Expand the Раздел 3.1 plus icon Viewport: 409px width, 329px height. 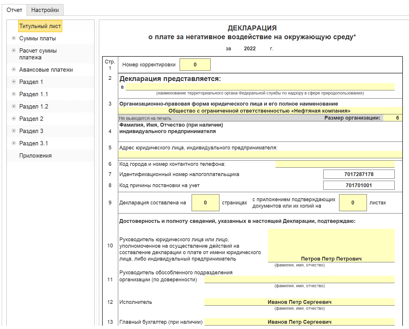tap(14, 143)
